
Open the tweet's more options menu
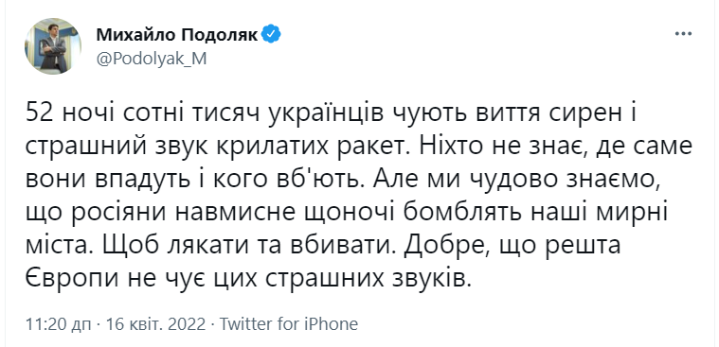pyautogui.click(x=683, y=33)
